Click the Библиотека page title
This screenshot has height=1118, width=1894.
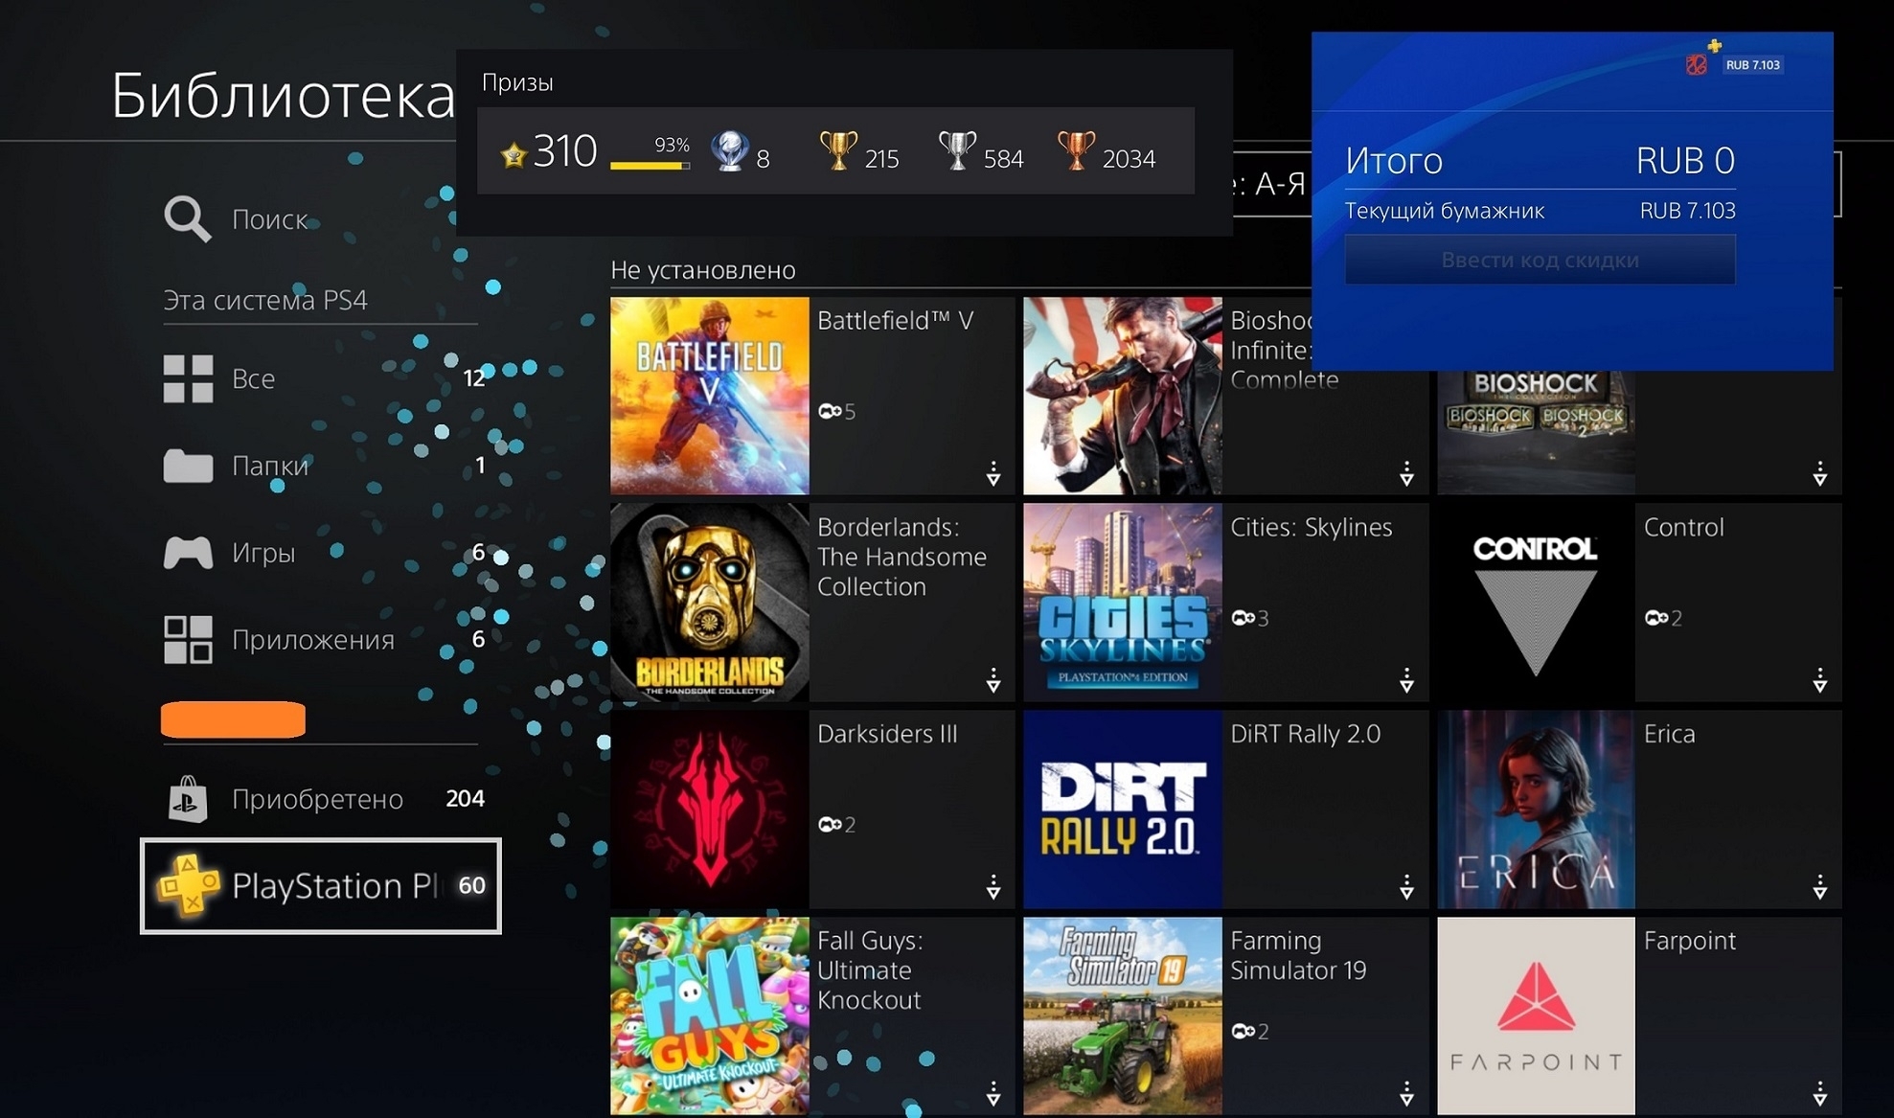click(283, 96)
